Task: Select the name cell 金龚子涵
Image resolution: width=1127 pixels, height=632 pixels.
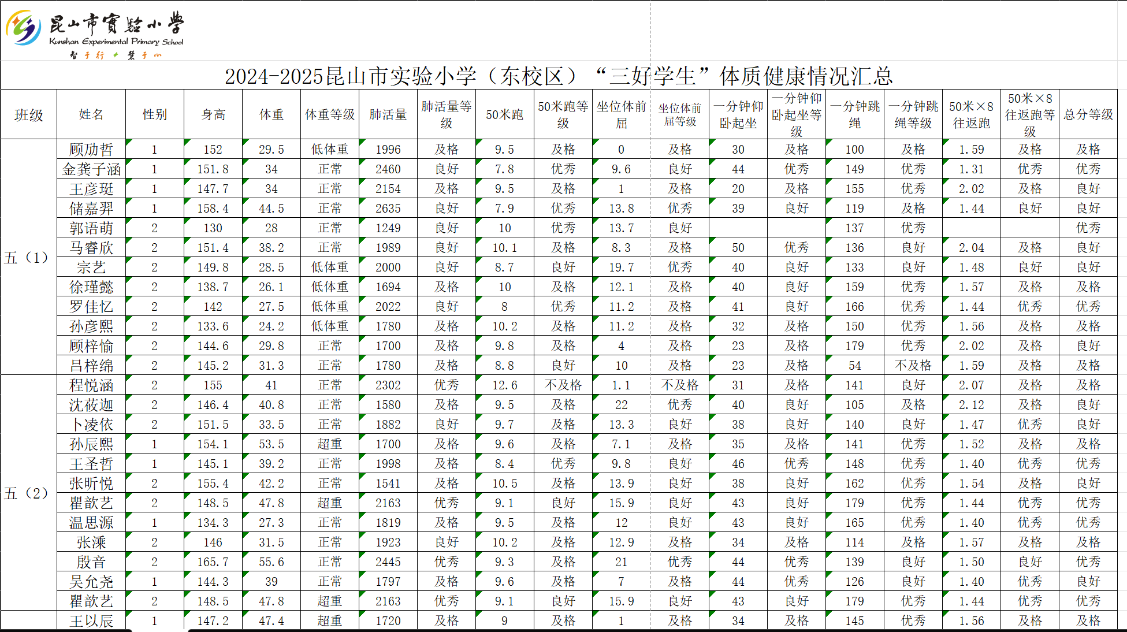Action: tap(91, 169)
